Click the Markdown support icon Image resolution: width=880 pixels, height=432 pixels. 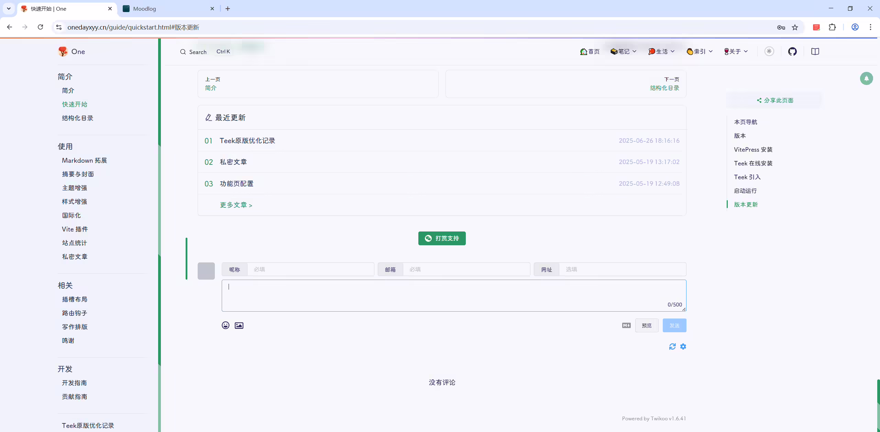click(x=626, y=325)
